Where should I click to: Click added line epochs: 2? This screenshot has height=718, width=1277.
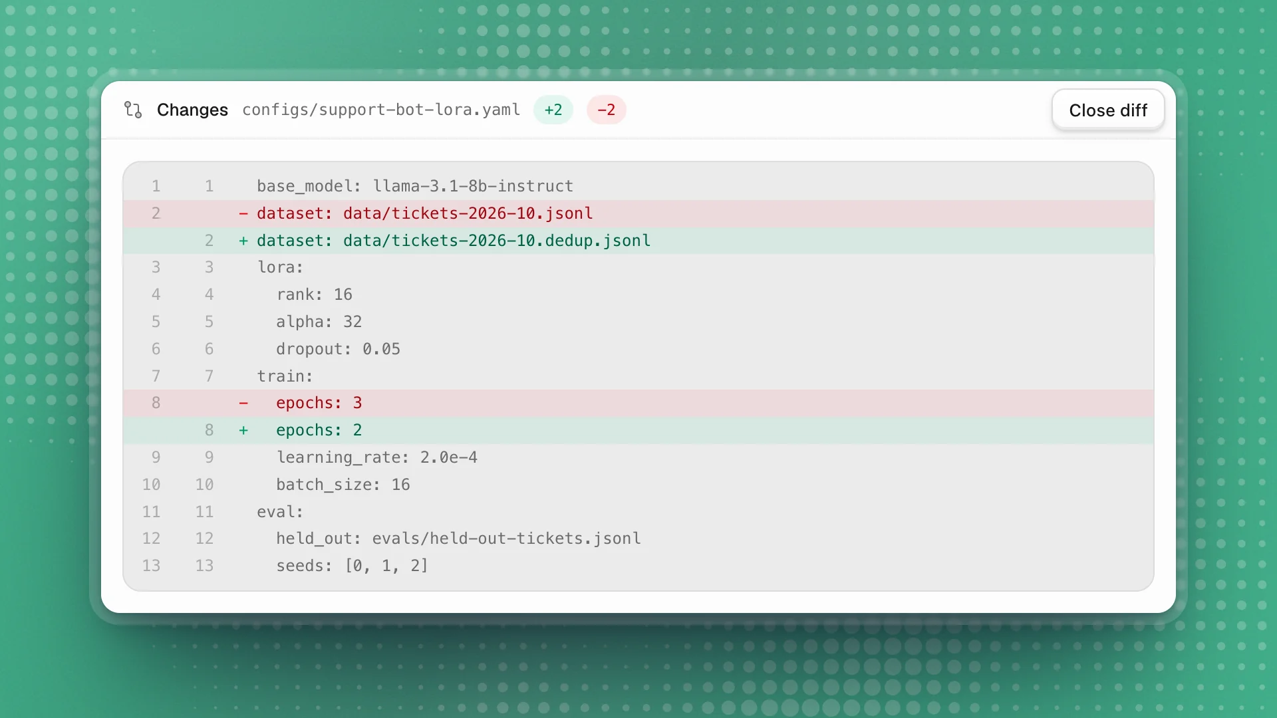(638, 430)
